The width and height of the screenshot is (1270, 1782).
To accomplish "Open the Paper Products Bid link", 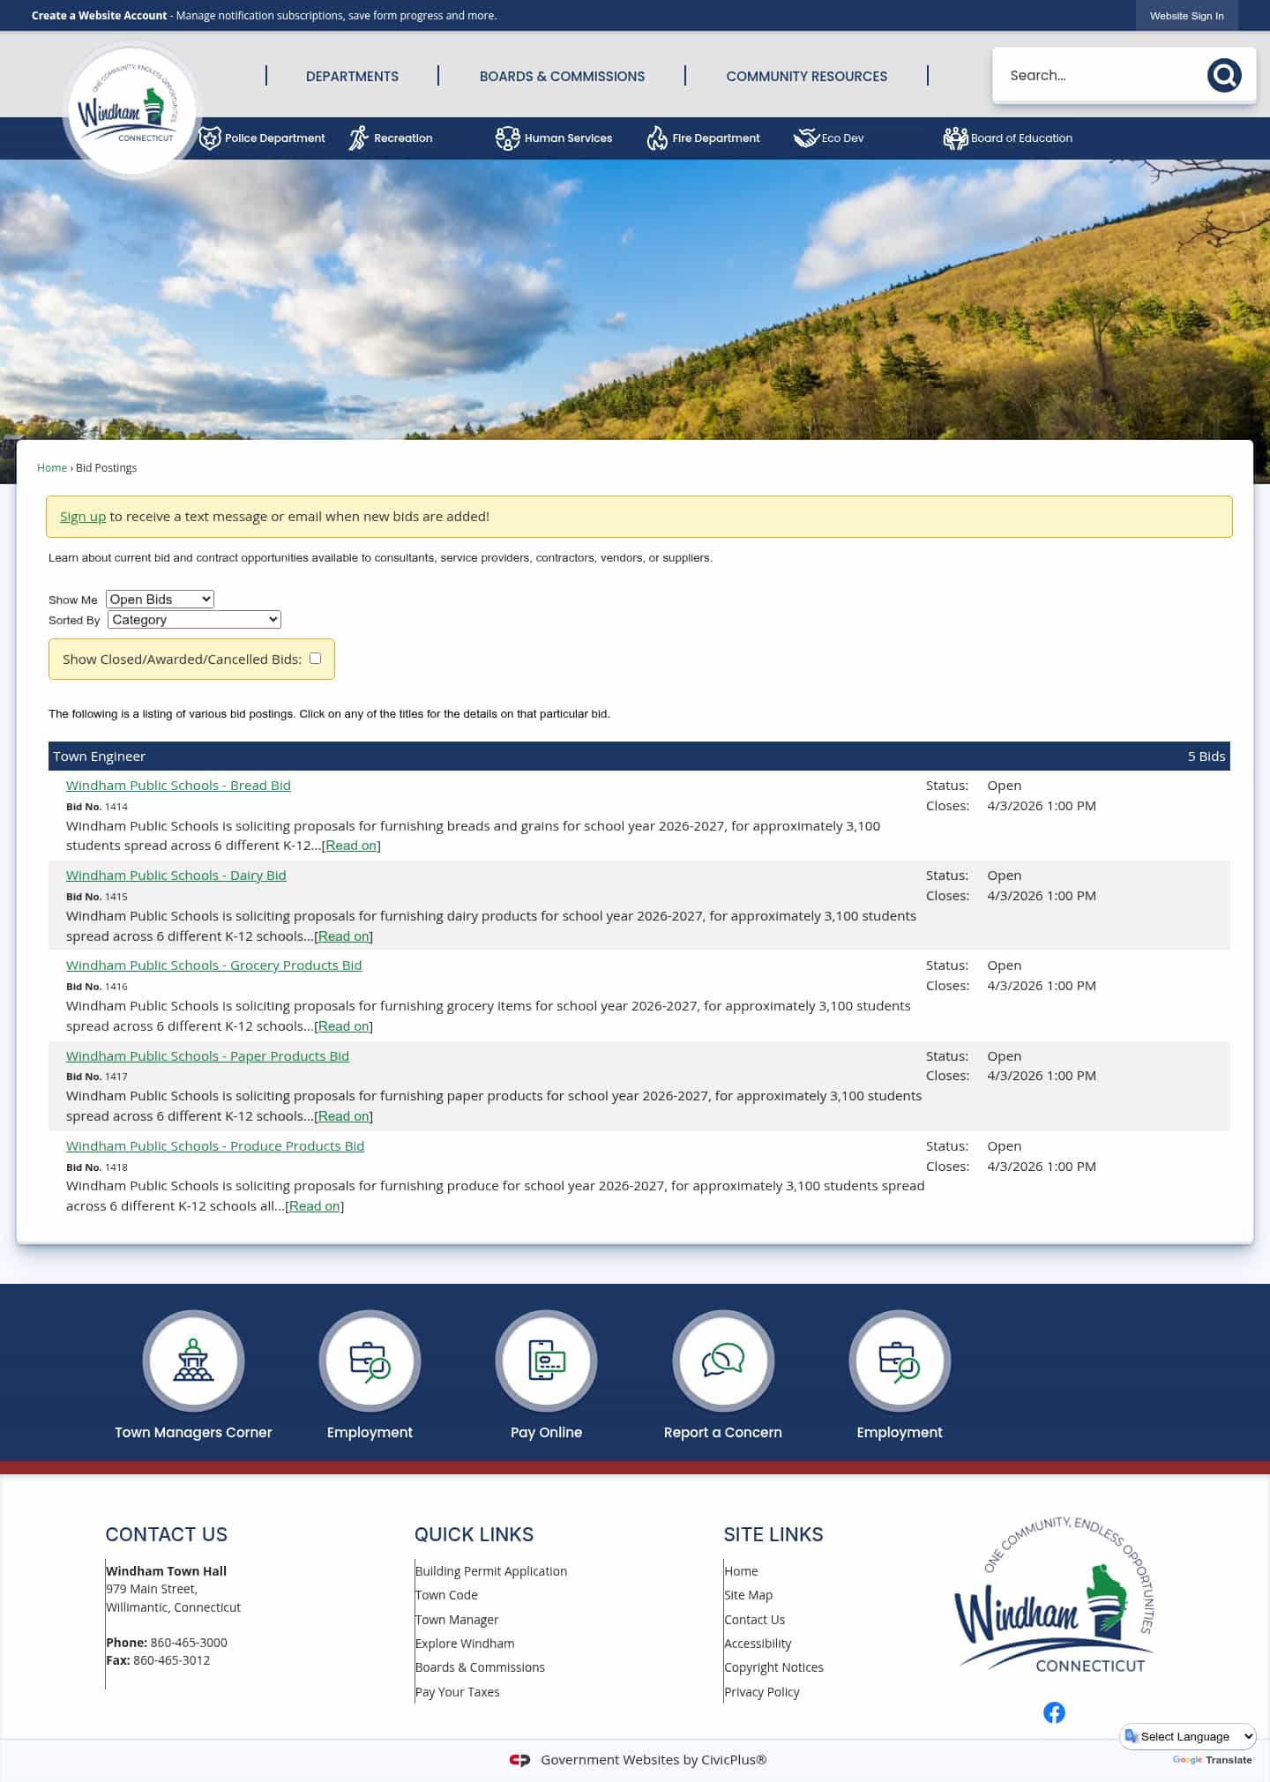I will (x=207, y=1056).
